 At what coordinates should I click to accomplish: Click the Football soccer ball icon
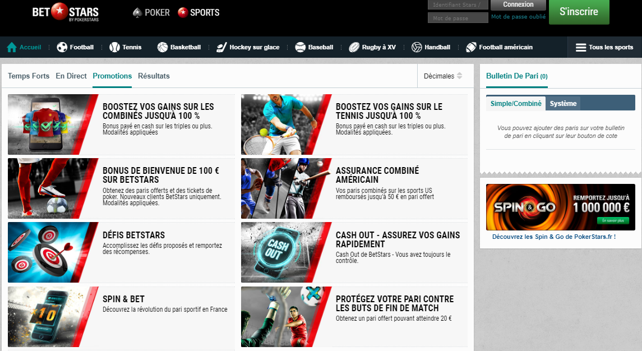click(x=62, y=47)
